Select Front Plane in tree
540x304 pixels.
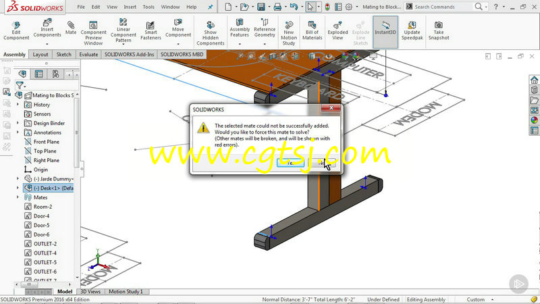click(46, 142)
